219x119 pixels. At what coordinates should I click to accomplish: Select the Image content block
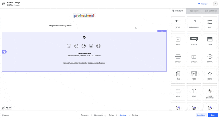point(178,41)
